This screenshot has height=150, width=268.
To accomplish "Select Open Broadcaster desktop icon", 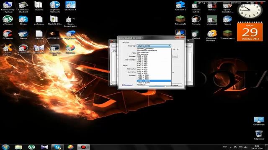I will 70,21.
